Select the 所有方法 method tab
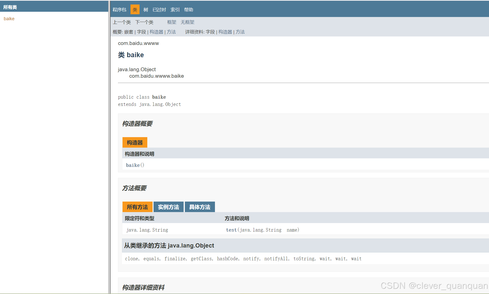This screenshot has height=294, width=489. click(x=137, y=207)
